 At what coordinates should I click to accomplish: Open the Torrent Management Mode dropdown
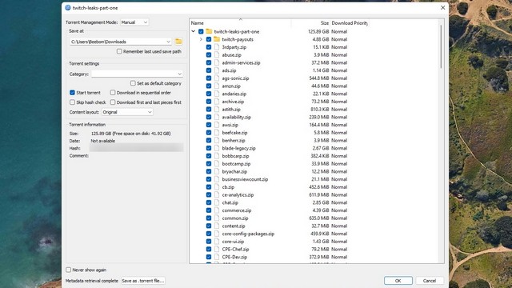pos(134,22)
